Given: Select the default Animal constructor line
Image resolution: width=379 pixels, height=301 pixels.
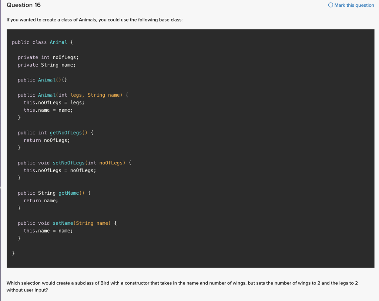Looking at the screenshot, I should (41, 80).
